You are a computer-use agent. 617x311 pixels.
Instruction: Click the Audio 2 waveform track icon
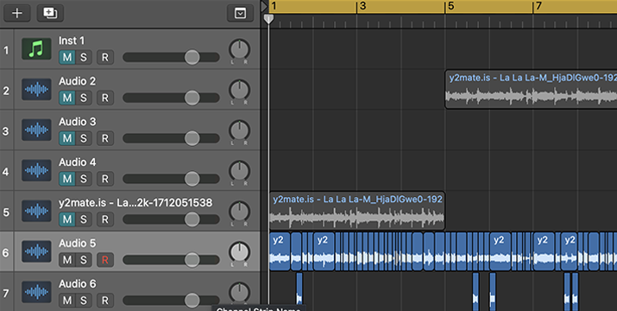[36, 90]
